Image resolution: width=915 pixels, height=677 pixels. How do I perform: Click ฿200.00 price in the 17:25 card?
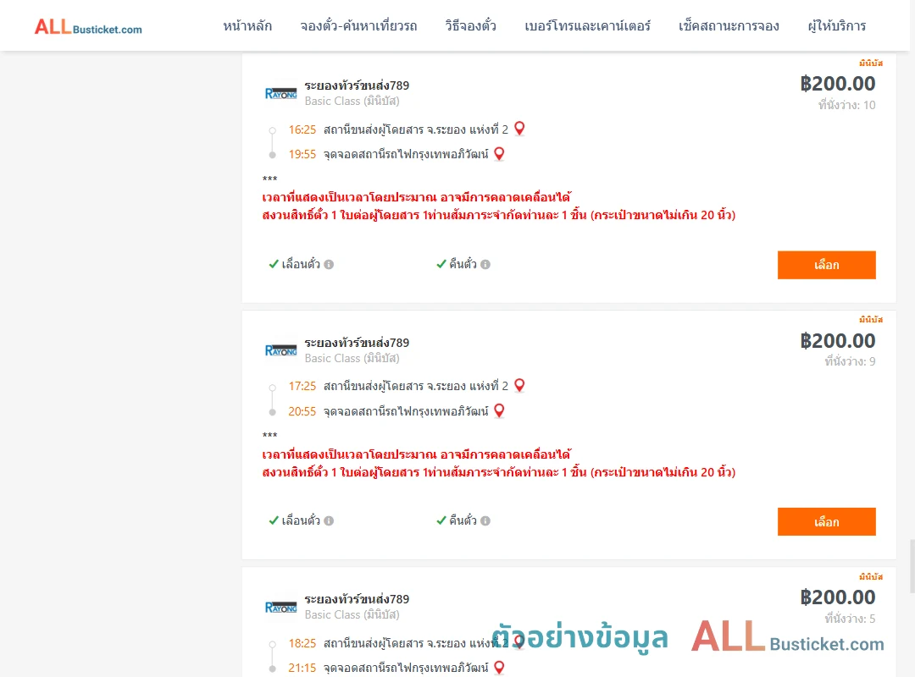[837, 340]
